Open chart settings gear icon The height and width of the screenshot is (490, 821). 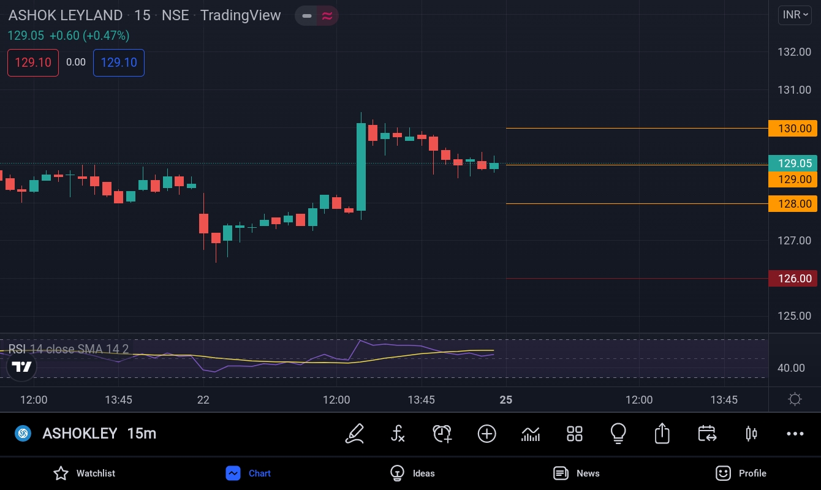[x=795, y=400]
